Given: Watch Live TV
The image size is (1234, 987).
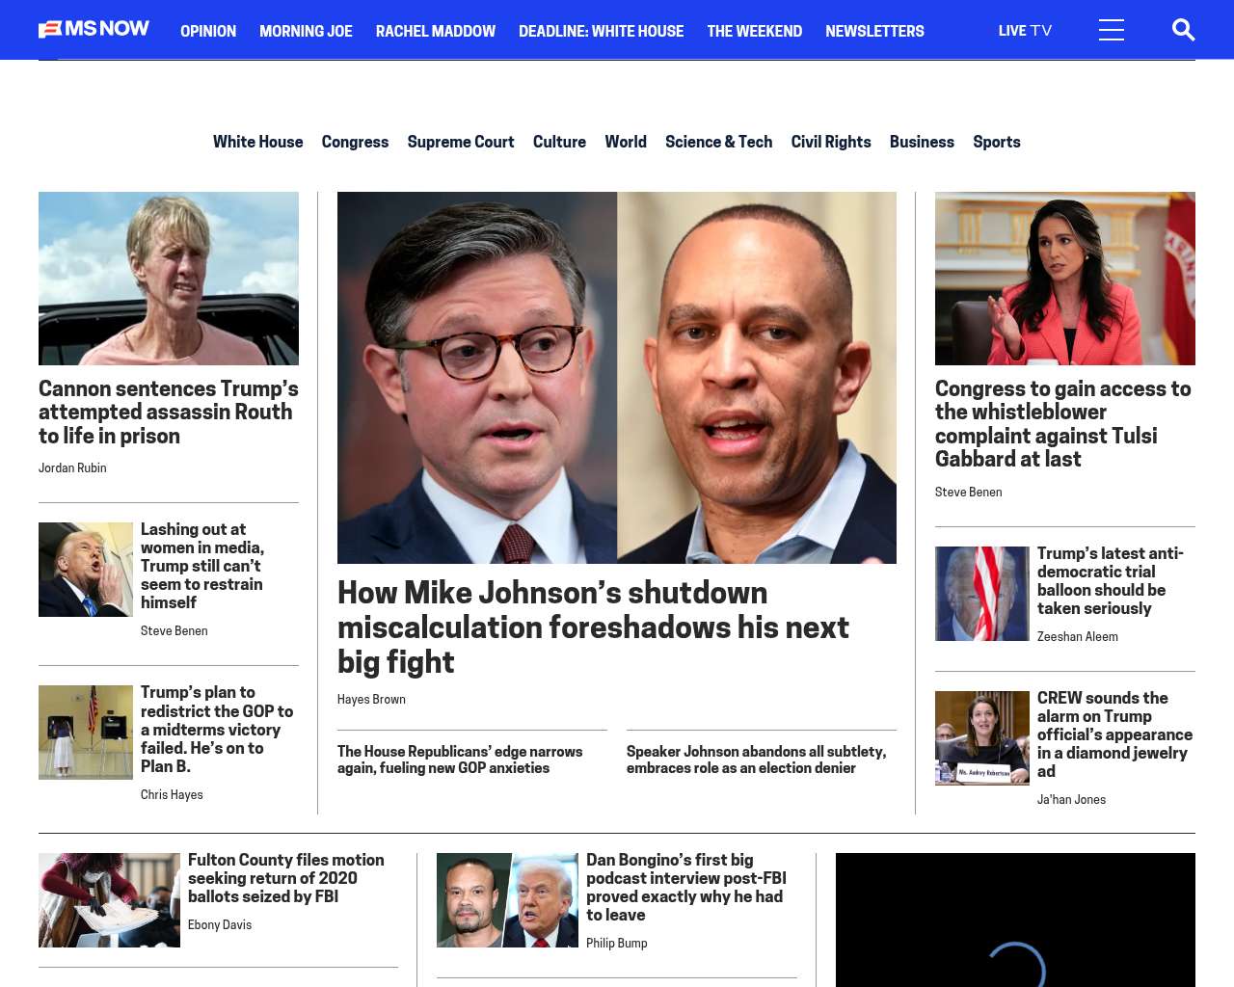Looking at the screenshot, I should [1025, 31].
